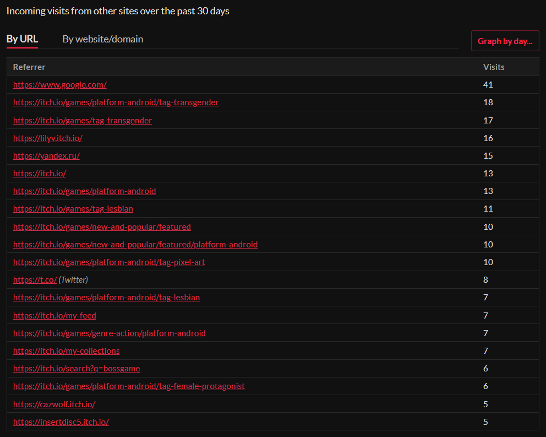
Task: Open the itch.io/my-feed link
Action: [54, 315]
